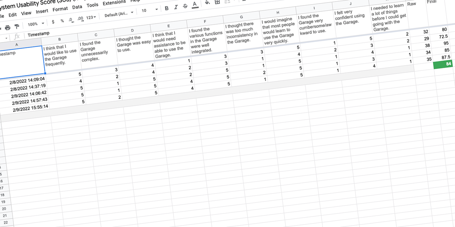Open the Default (Ari... font dropdown
Screen dimensions: 455x227
pyautogui.click(x=119, y=14)
